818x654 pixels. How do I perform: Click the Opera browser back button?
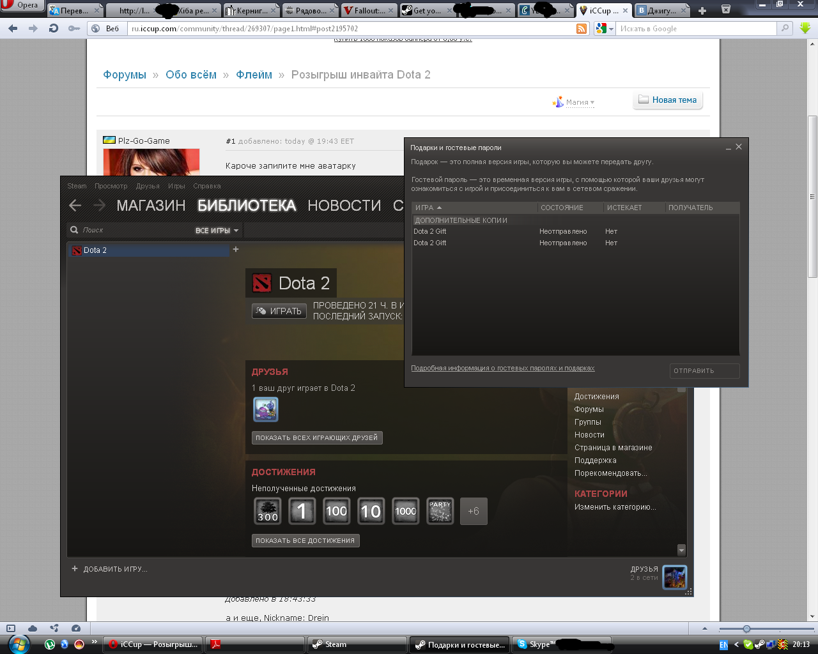(13, 29)
